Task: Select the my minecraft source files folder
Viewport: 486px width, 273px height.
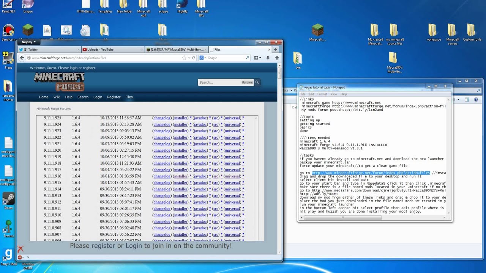Action: pos(394,35)
